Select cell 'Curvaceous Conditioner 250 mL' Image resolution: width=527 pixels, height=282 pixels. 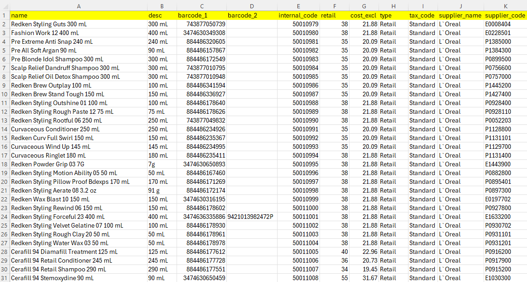pyautogui.click(x=79, y=129)
